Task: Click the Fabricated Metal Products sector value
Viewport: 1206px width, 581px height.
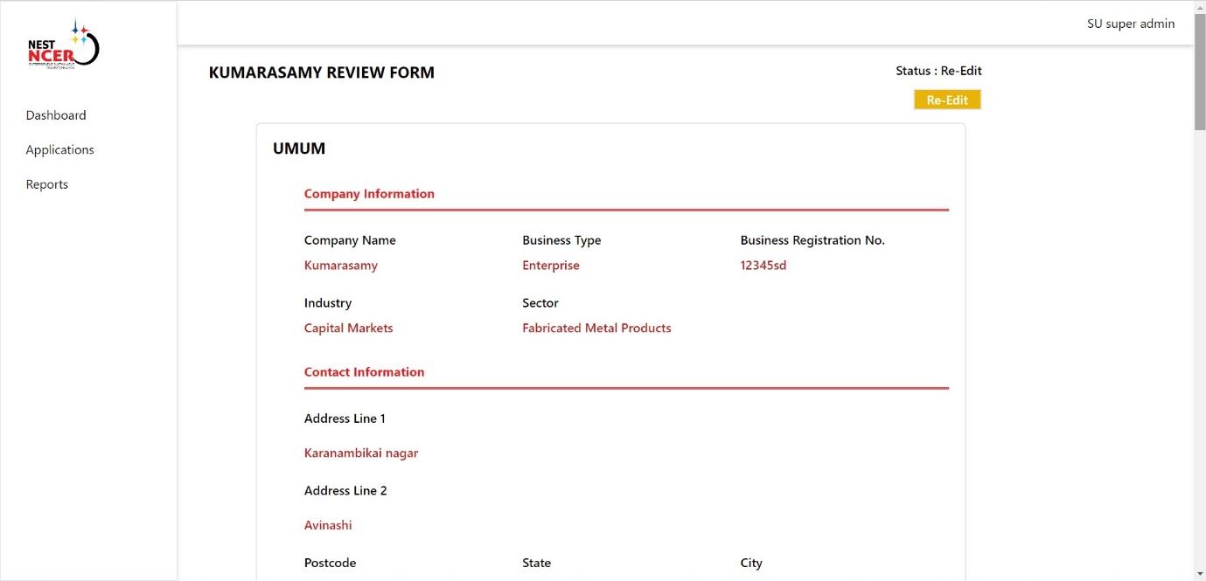Action: tap(596, 329)
